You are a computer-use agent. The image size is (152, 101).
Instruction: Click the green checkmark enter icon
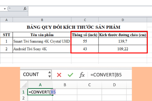point(70,75)
